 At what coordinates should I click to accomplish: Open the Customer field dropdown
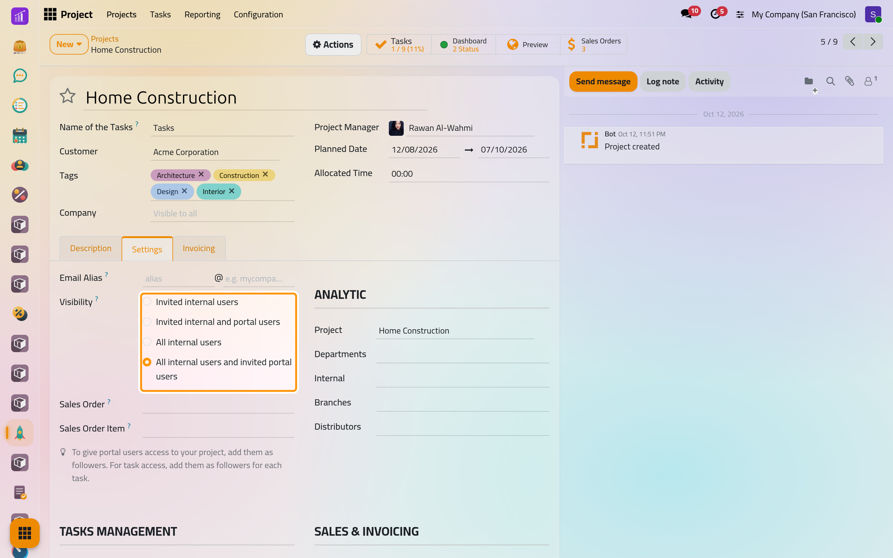(x=215, y=152)
